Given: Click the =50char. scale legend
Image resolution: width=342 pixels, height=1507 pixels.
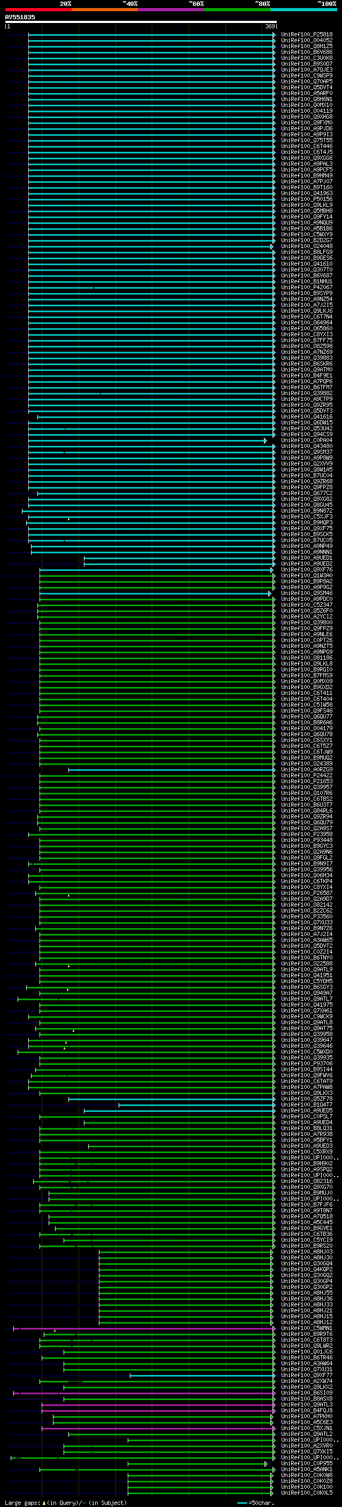Looking at the screenshot, I should point(255,1503).
